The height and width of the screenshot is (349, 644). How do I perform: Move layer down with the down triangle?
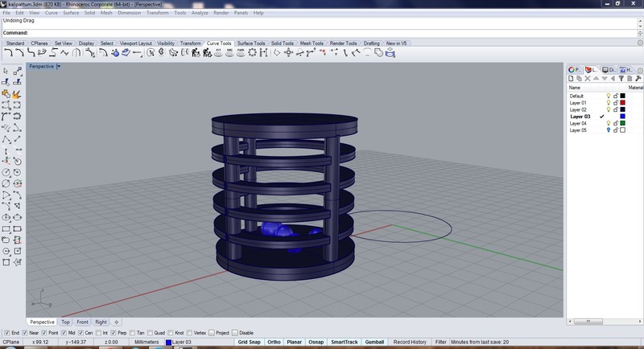click(x=605, y=78)
